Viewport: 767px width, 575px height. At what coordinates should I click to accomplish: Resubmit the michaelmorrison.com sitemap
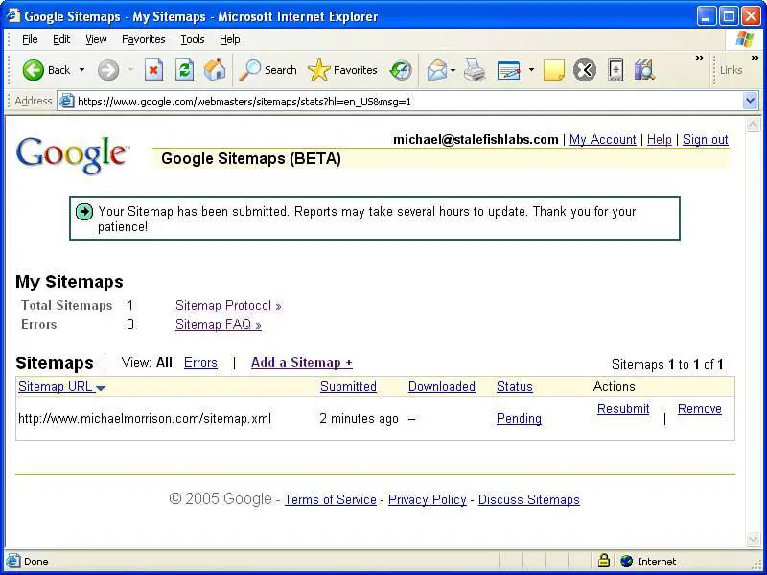coord(623,409)
